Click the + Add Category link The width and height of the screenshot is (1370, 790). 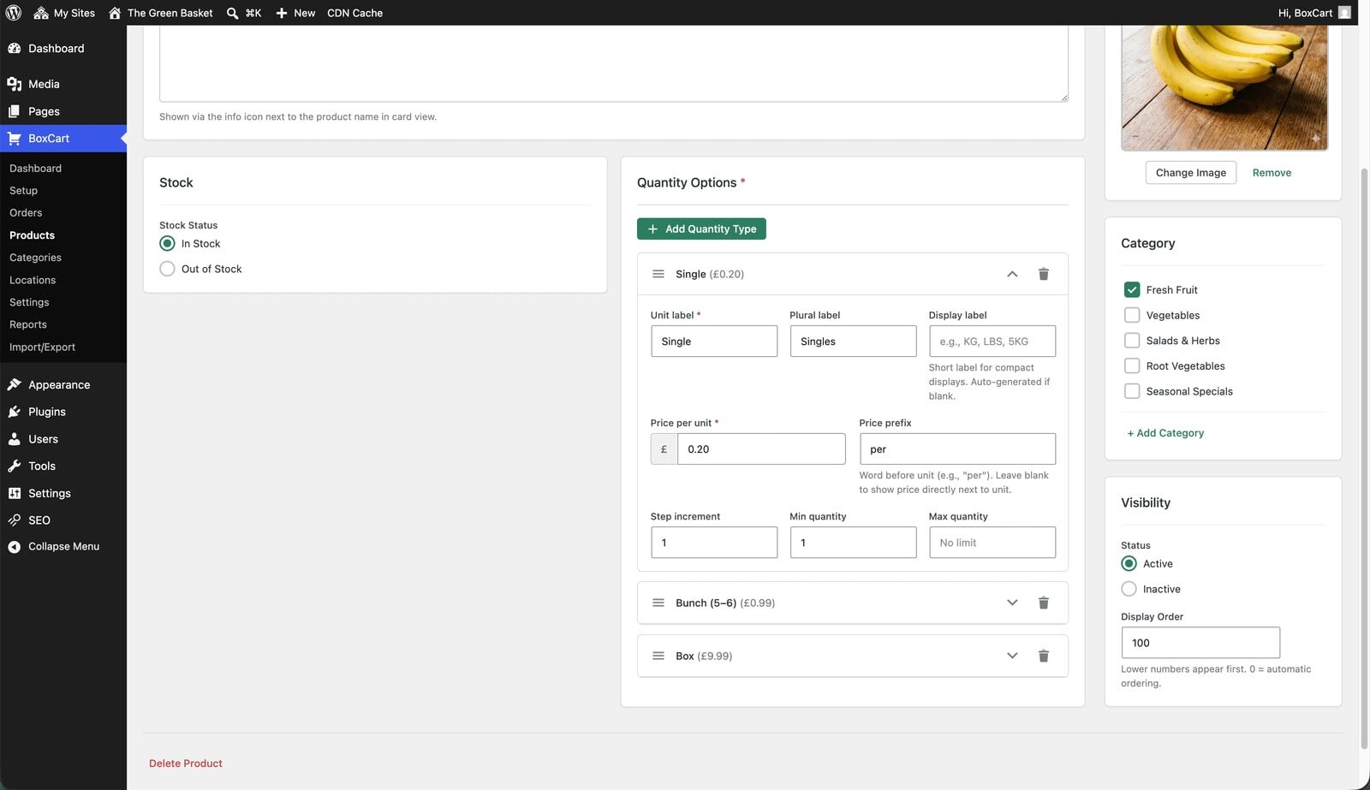pyautogui.click(x=1165, y=433)
